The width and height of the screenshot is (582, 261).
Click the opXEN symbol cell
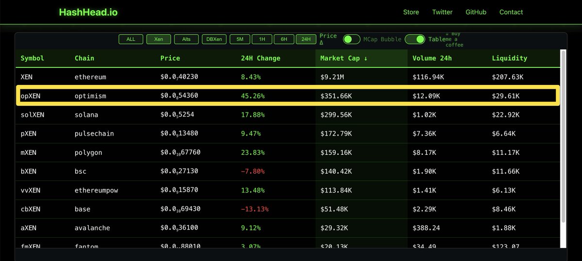(31, 96)
